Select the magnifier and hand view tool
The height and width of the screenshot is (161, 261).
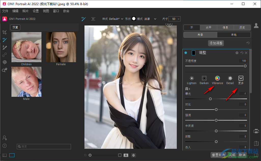tap(5, 70)
